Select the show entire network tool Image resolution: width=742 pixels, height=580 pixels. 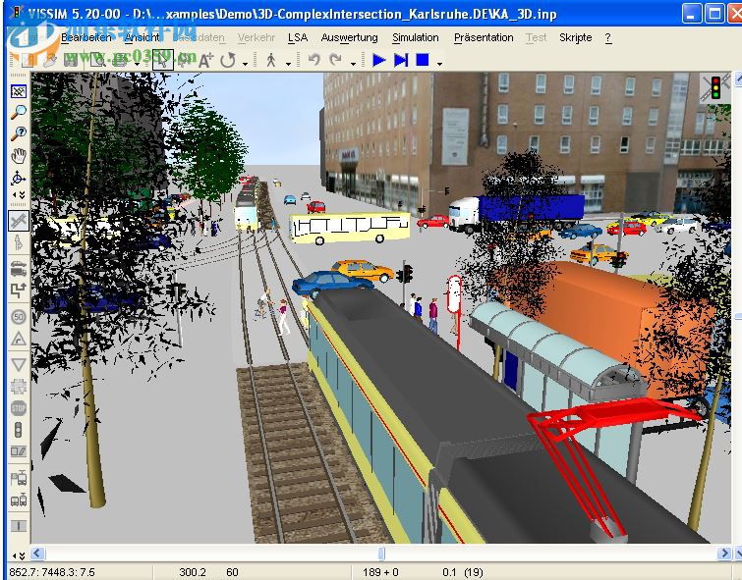pyautogui.click(x=19, y=91)
